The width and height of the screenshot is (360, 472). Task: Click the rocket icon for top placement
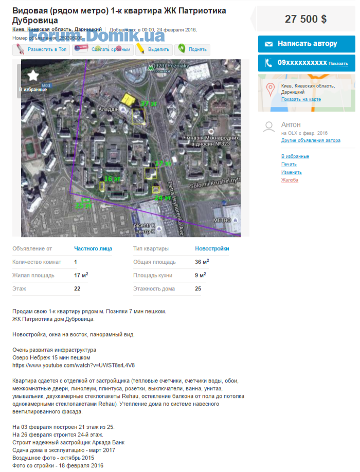[20, 49]
